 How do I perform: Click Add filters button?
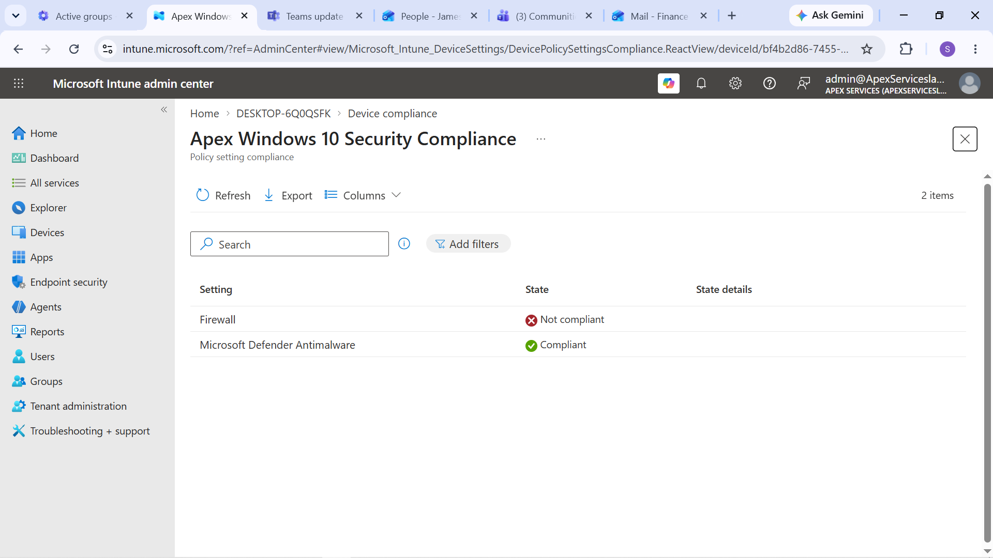[468, 244]
